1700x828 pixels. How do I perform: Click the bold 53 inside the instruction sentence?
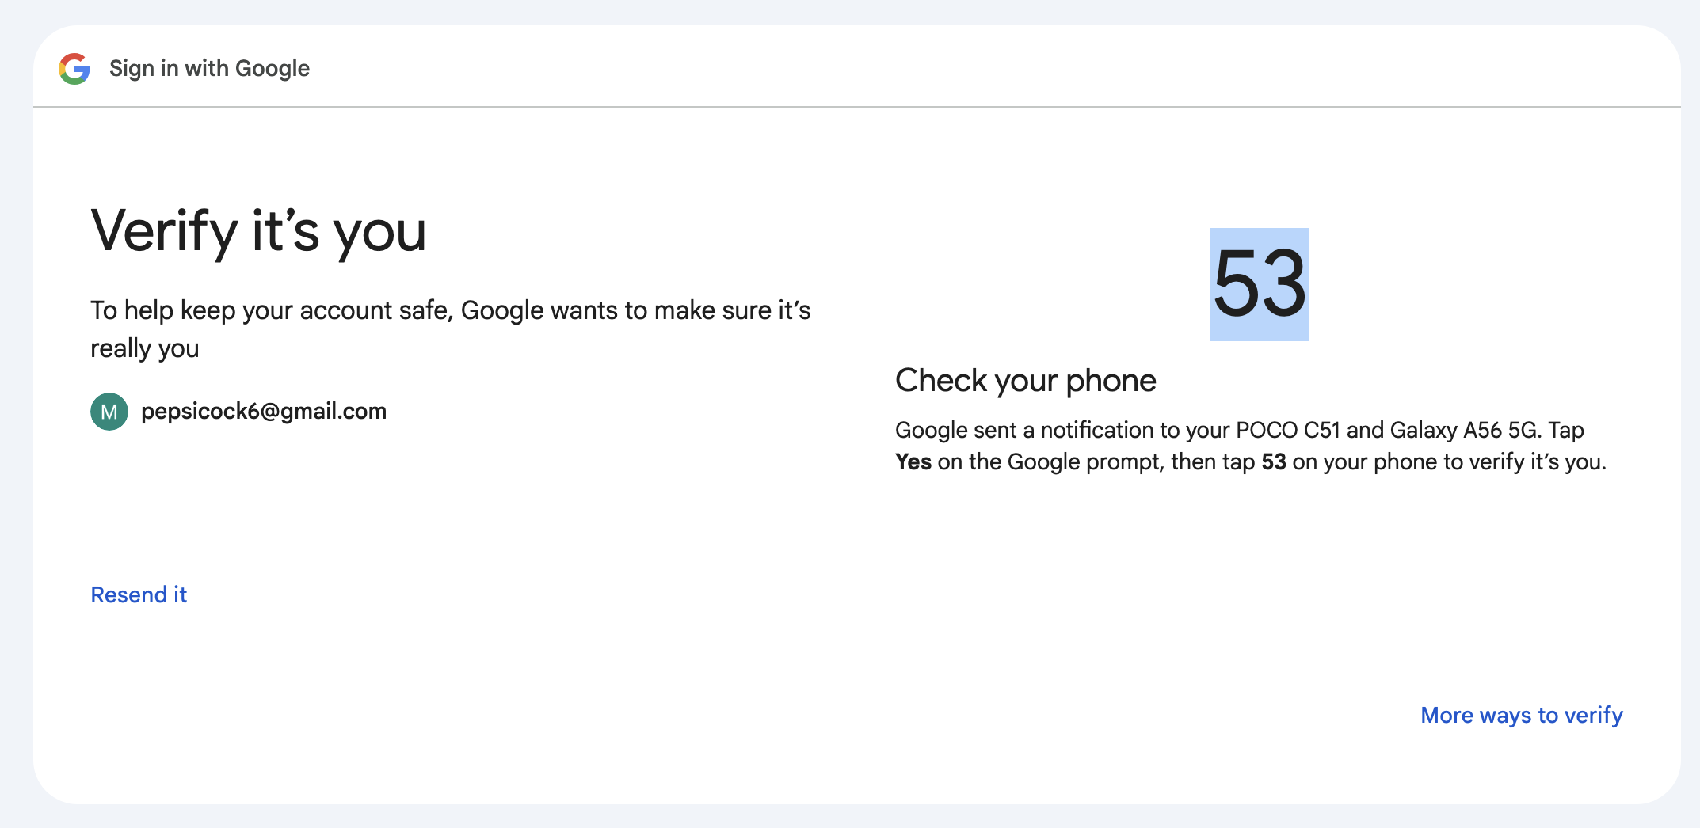[1273, 462]
